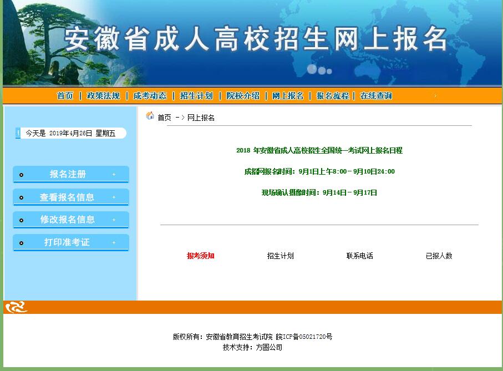Image resolution: width=503 pixels, height=371 pixels.
Task: Open 查看报名信息 in the sidebar
Action: (x=71, y=197)
